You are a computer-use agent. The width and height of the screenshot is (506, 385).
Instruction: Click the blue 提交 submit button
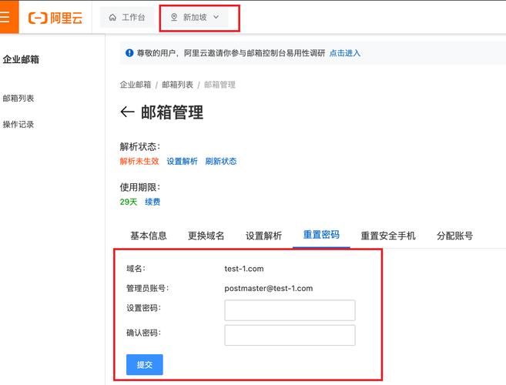145,365
